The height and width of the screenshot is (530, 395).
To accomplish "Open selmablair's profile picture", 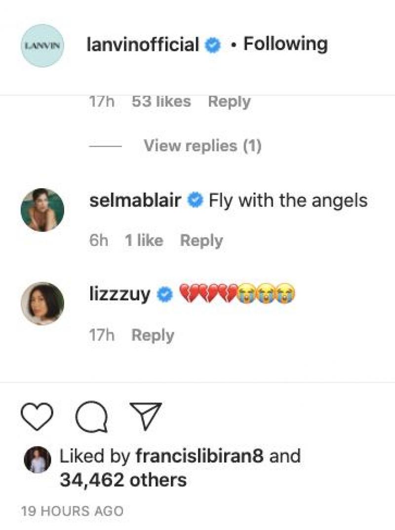I will click(x=42, y=210).
